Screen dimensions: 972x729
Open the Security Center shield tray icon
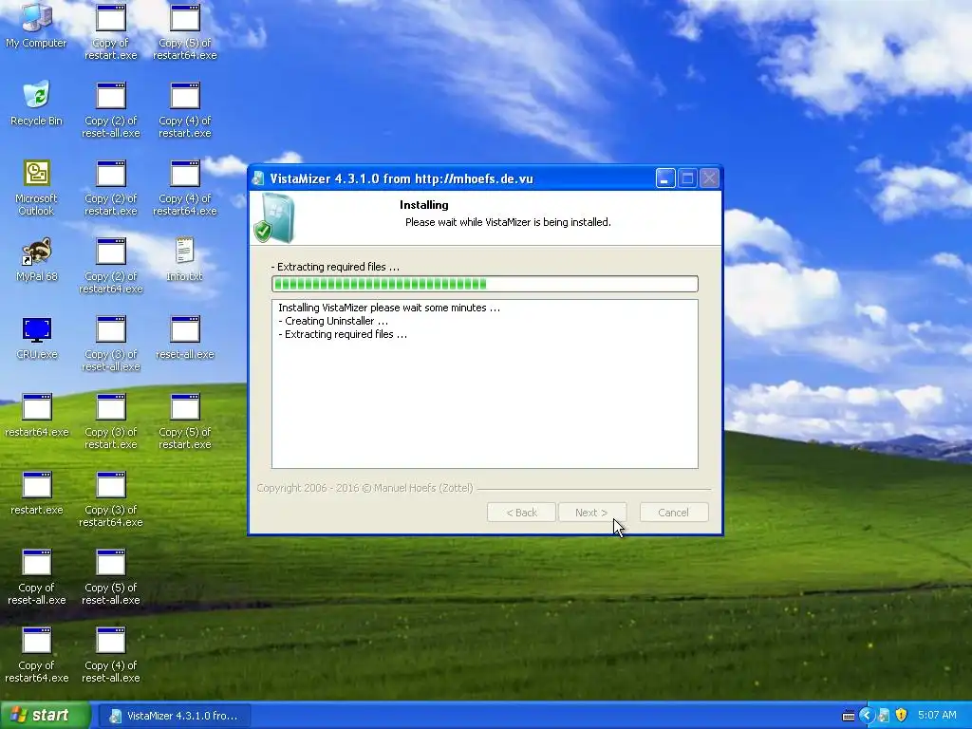click(x=902, y=716)
